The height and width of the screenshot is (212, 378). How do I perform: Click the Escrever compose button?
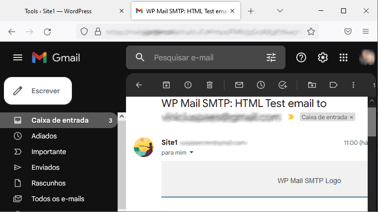pyautogui.click(x=38, y=91)
